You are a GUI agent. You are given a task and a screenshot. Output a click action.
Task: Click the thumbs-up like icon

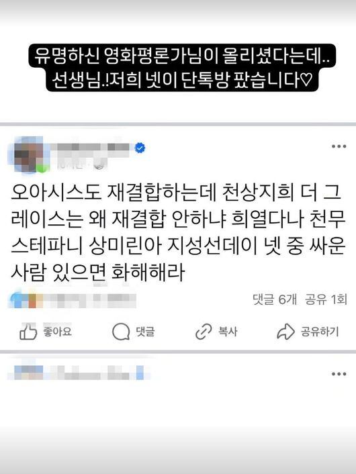[x=28, y=332]
